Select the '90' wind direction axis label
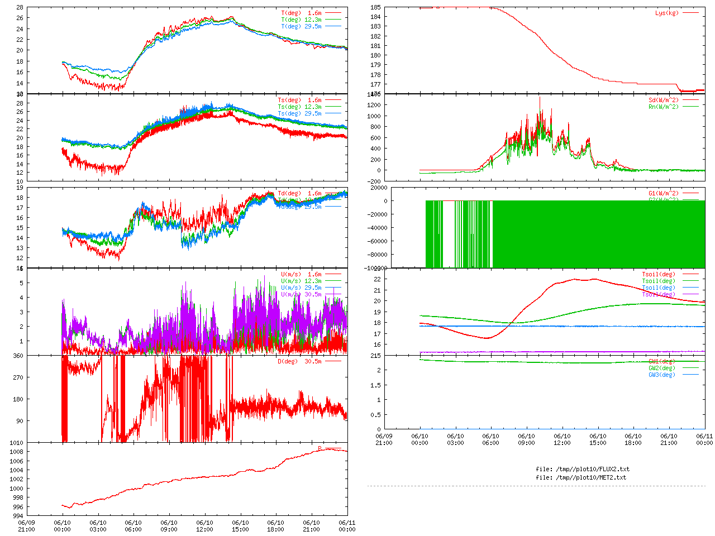The width and height of the screenshot is (715, 536). coord(20,421)
